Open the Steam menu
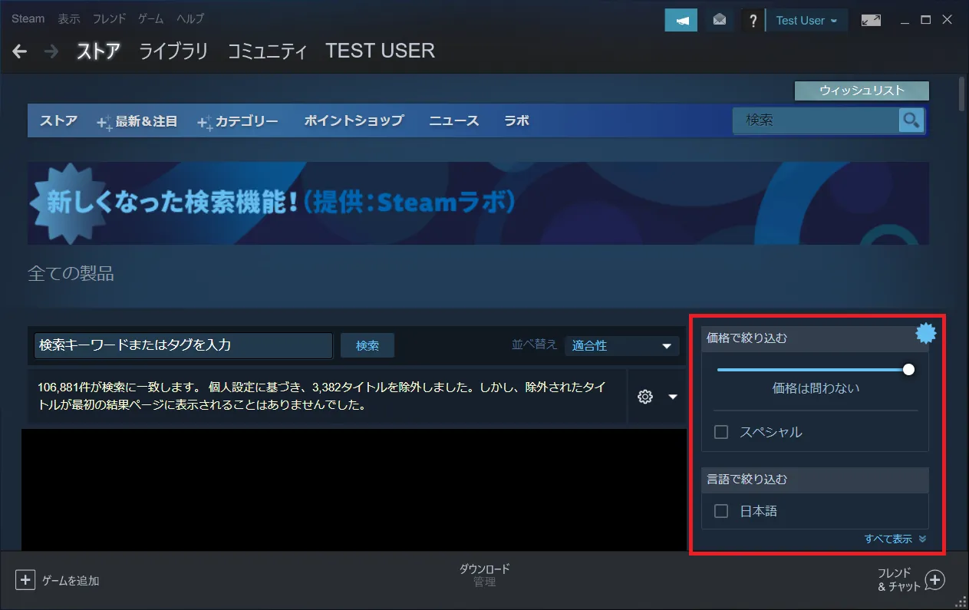Screen dimensions: 969x610 28,18
